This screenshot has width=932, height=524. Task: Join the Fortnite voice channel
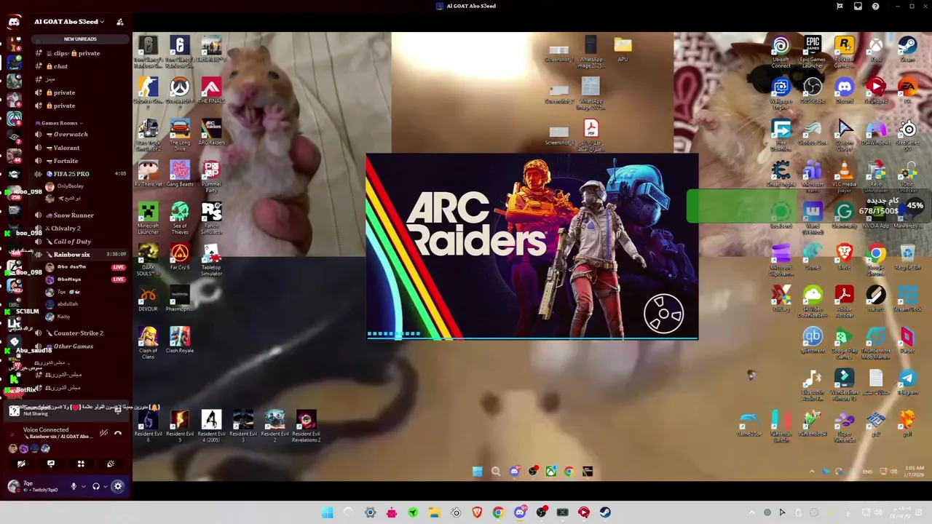(79, 161)
